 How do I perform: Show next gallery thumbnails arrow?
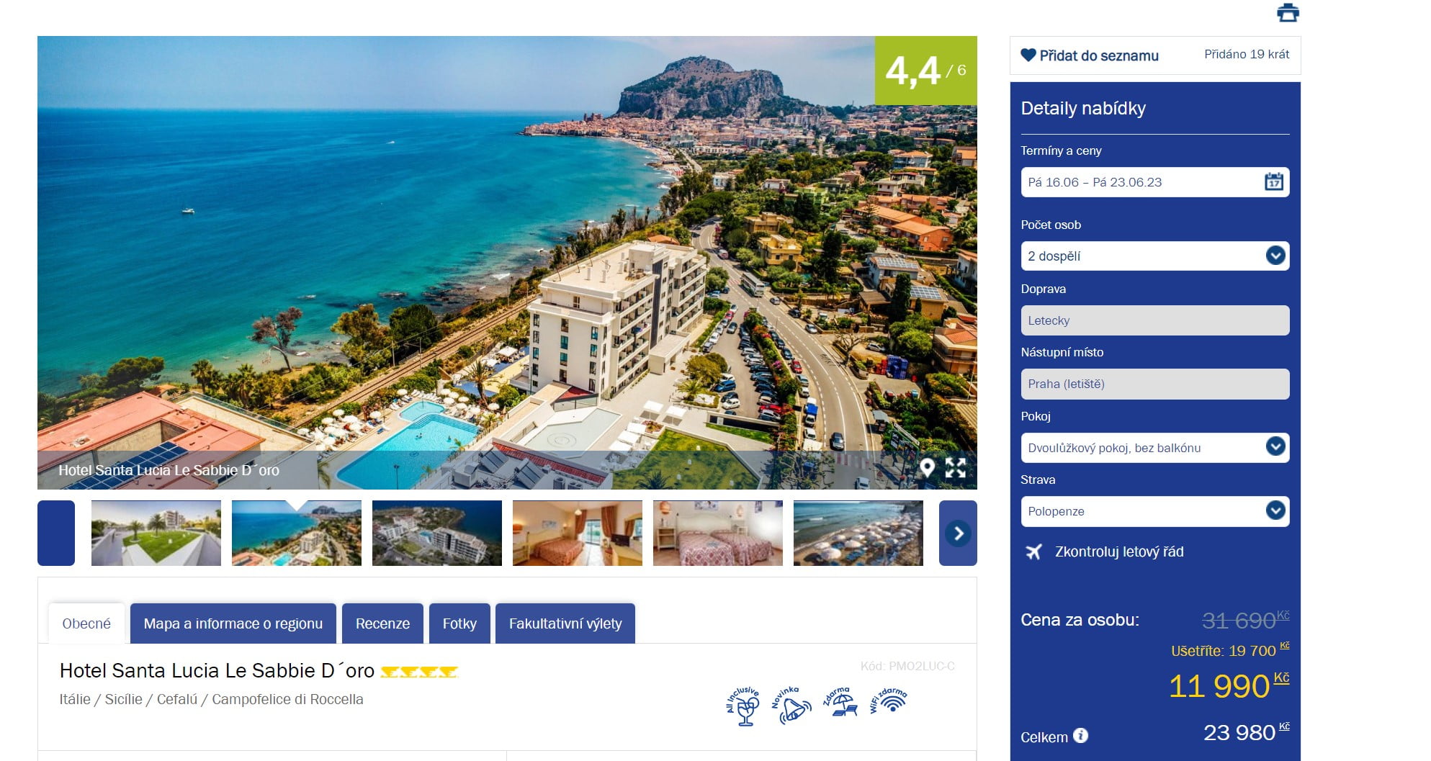click(958, 533)
